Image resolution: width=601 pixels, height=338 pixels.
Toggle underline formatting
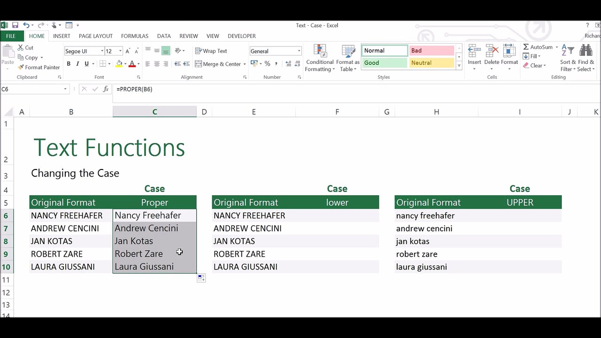point(86,64)
